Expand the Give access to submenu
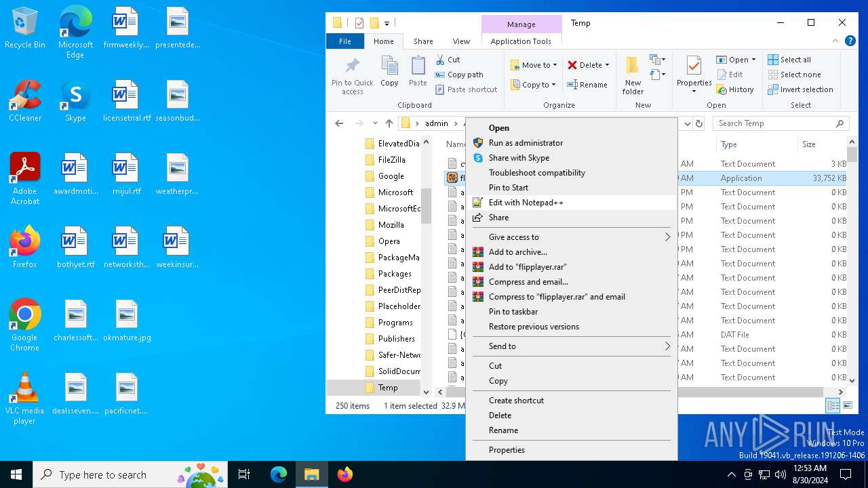868x488 pixels. (571, 237)
